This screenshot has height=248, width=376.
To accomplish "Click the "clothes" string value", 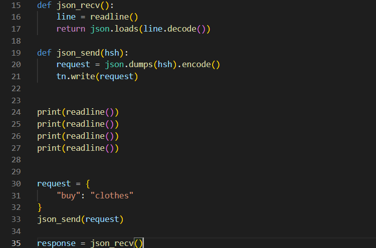I will (x=112, y=196).
